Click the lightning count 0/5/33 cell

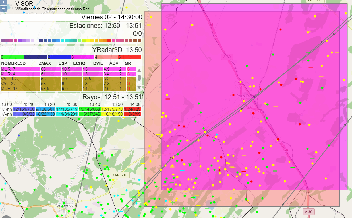click(x=24, y=114)
